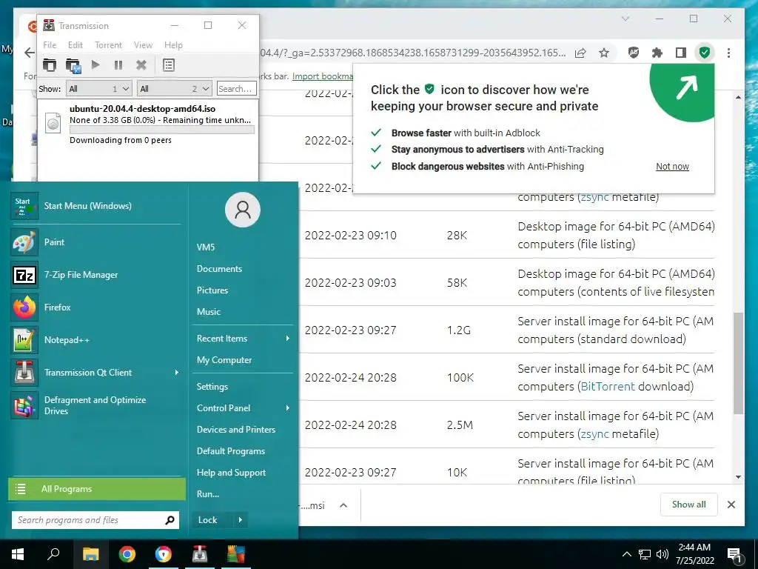The image size is (758, 569).
Task: Show hidden system tray icons
Action: [626, 554]
